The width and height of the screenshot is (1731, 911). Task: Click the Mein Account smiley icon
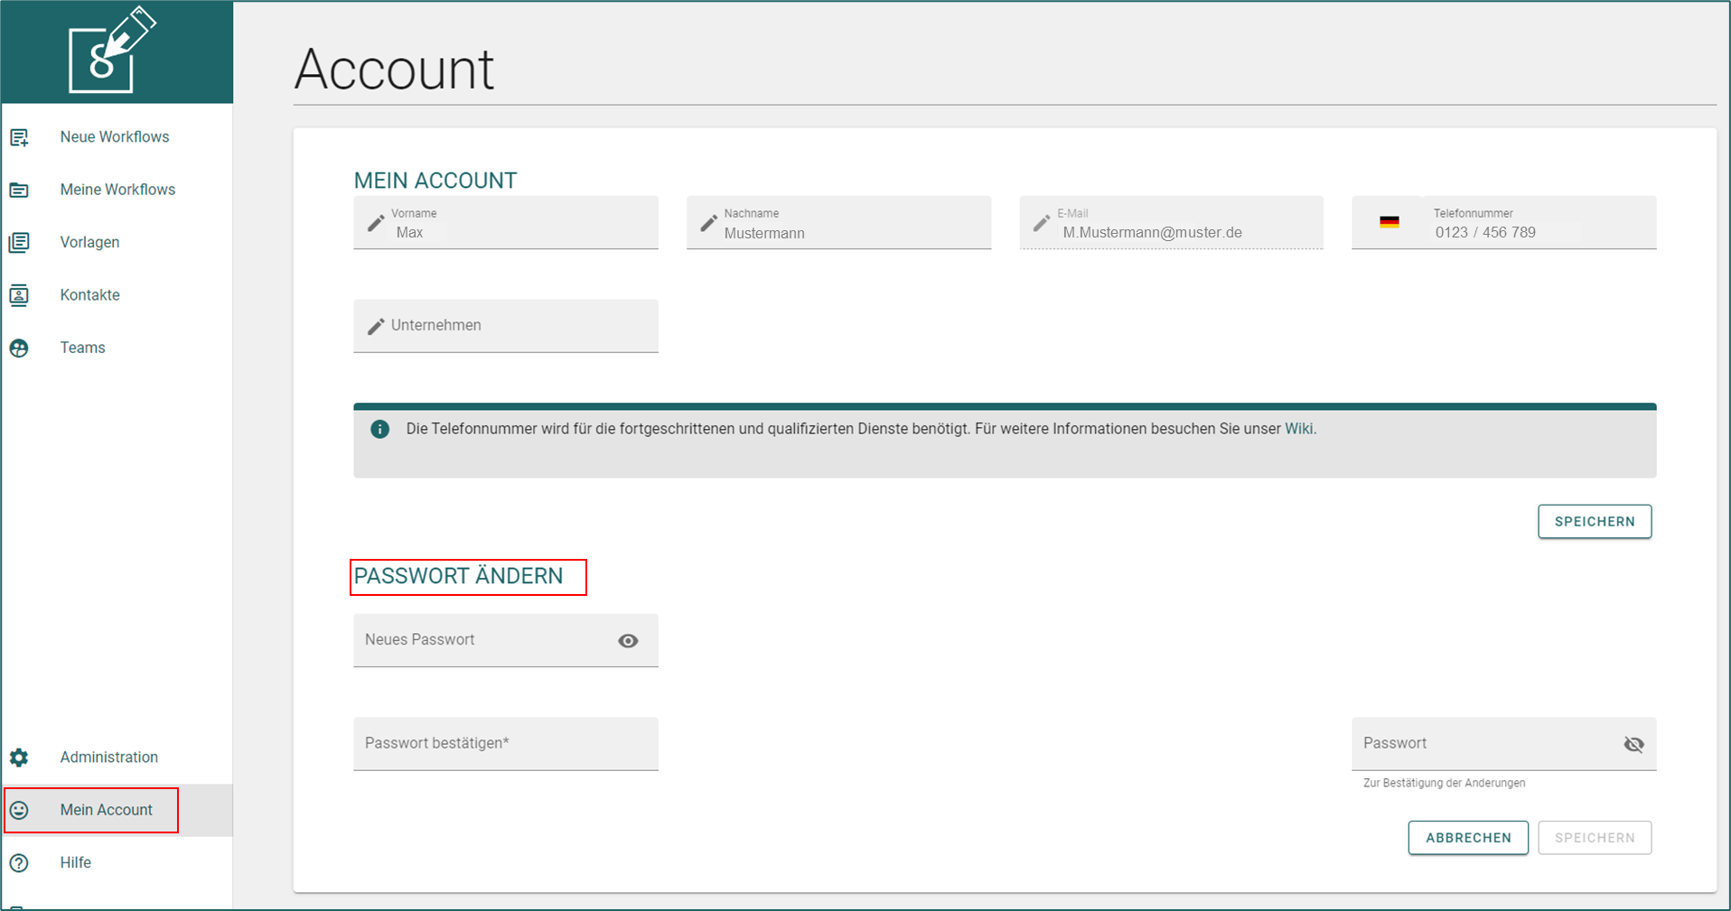[x=19, y=810]
